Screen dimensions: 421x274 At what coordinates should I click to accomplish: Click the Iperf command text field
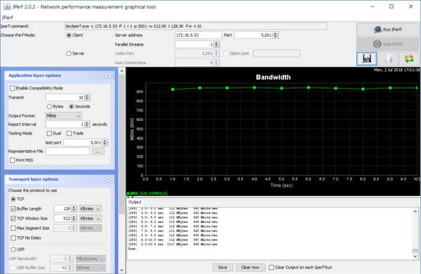pos(196,26)
